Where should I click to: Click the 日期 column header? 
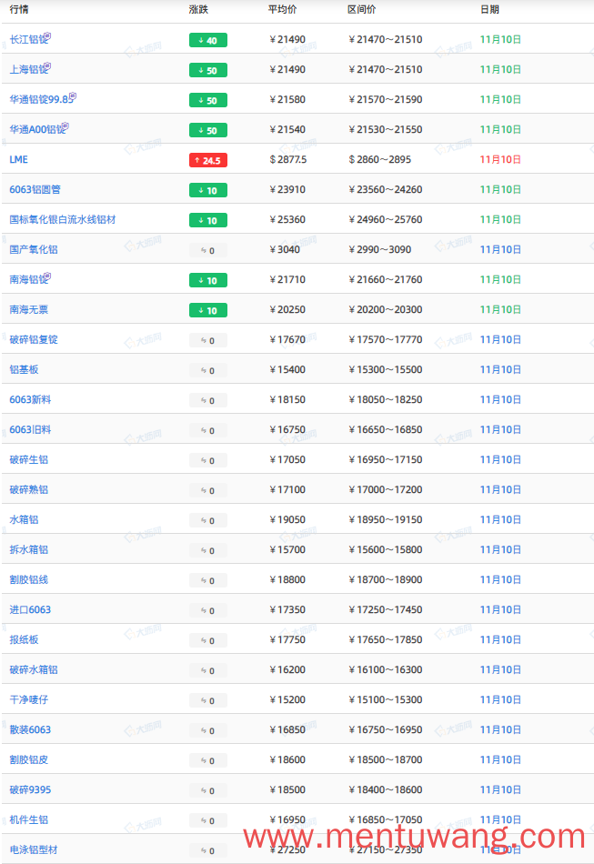click(x=489, y=9)
